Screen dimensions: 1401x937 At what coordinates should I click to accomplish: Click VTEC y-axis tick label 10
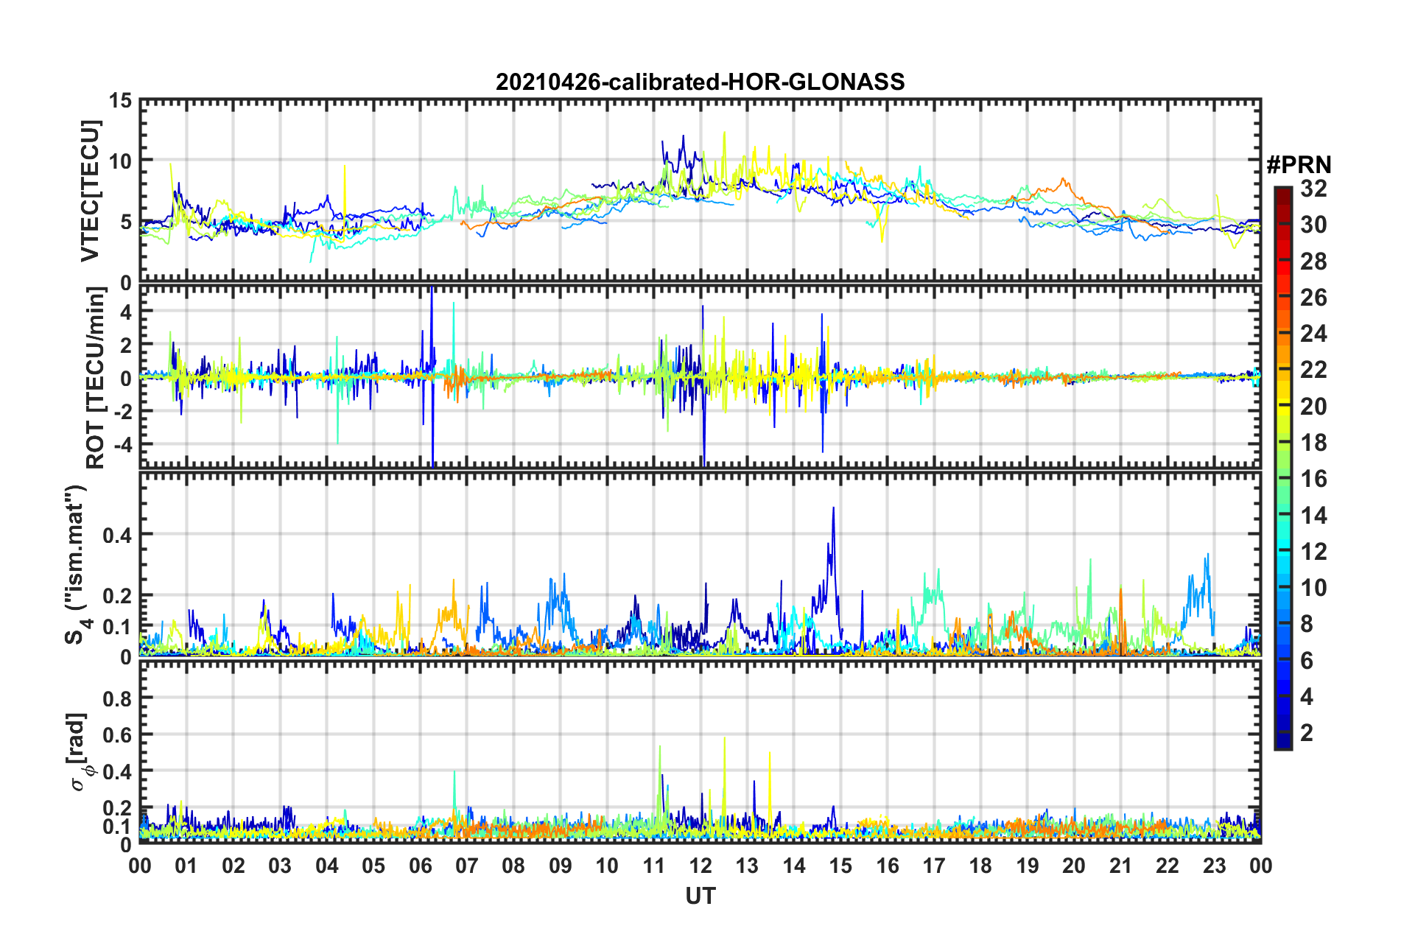click(120, 161)
